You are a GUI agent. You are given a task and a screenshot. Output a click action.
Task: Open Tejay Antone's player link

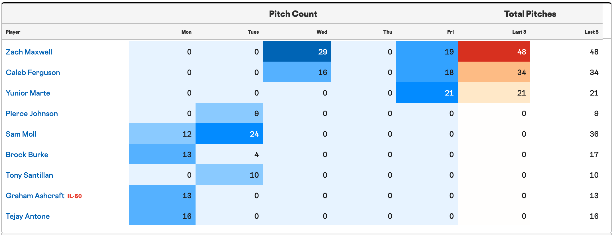coord(28,216)
